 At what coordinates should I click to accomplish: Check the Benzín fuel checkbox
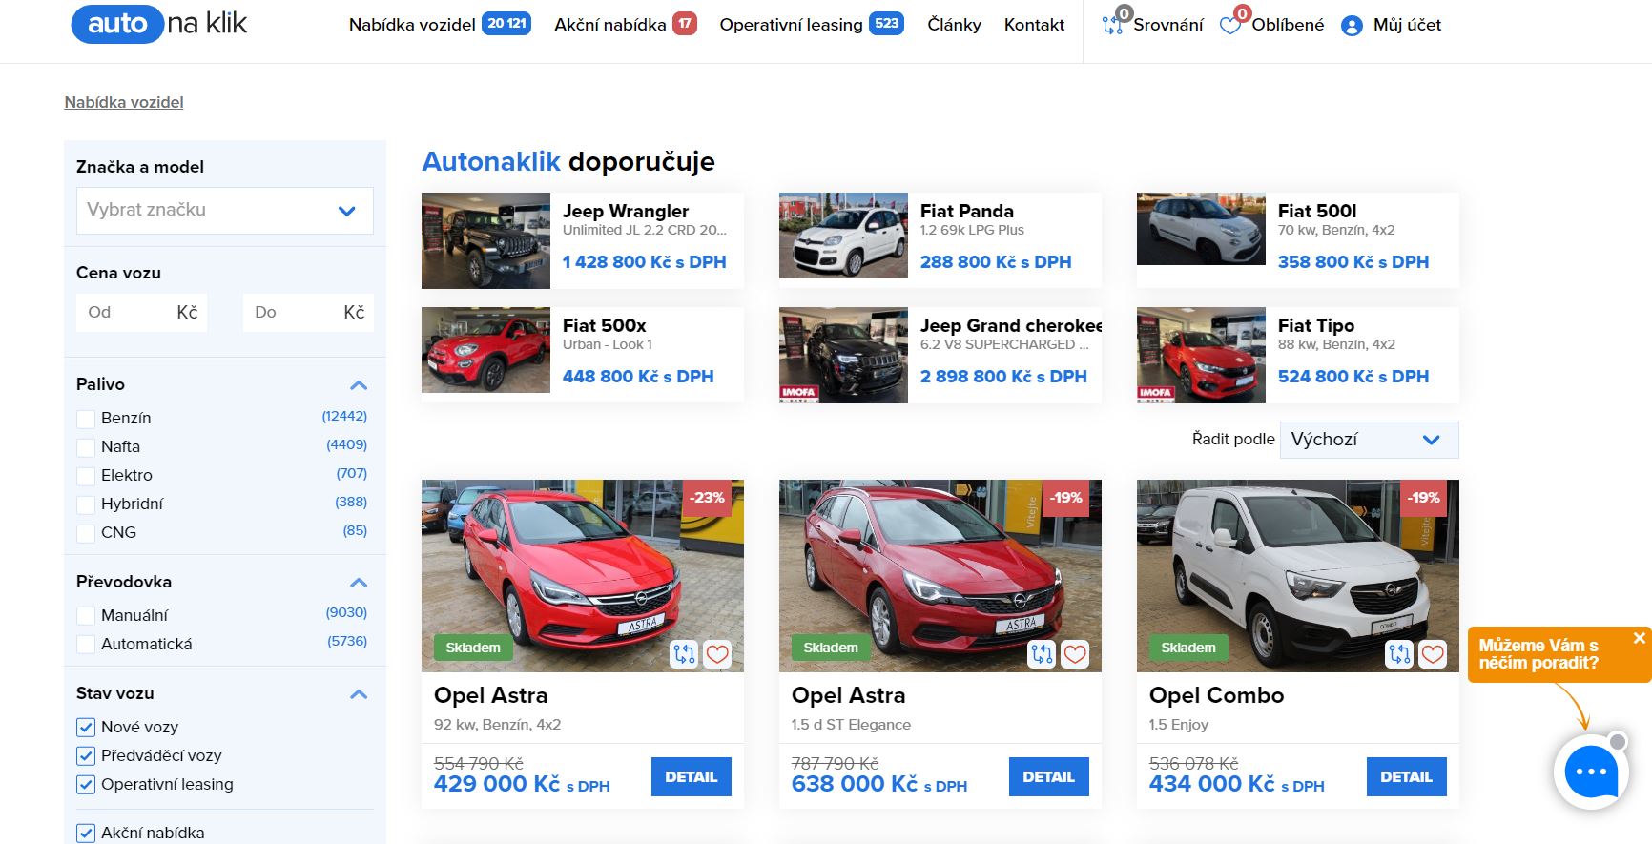[86, 419]
